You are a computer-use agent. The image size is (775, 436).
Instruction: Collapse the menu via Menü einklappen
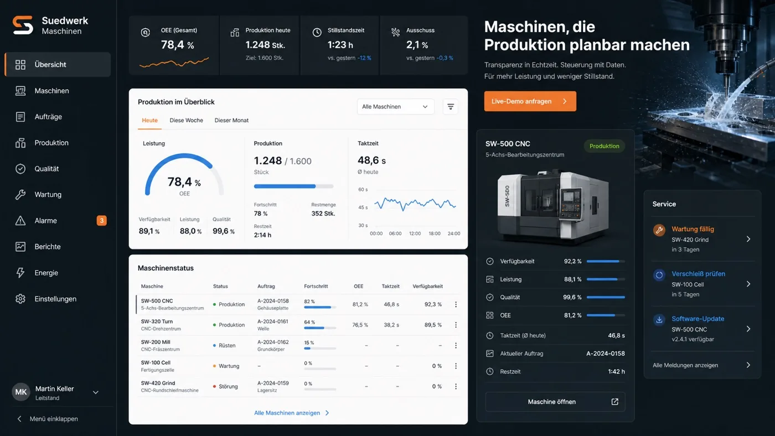point(48,419)
